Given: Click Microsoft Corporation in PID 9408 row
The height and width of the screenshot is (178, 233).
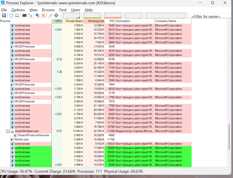Looking at the screenshot, I should 169,114.
